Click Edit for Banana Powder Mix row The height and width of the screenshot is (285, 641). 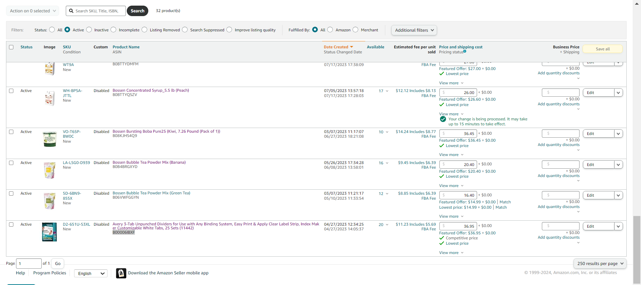[599, 165]
